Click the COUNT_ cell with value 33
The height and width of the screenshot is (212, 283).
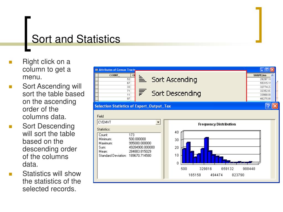(114, 87)
